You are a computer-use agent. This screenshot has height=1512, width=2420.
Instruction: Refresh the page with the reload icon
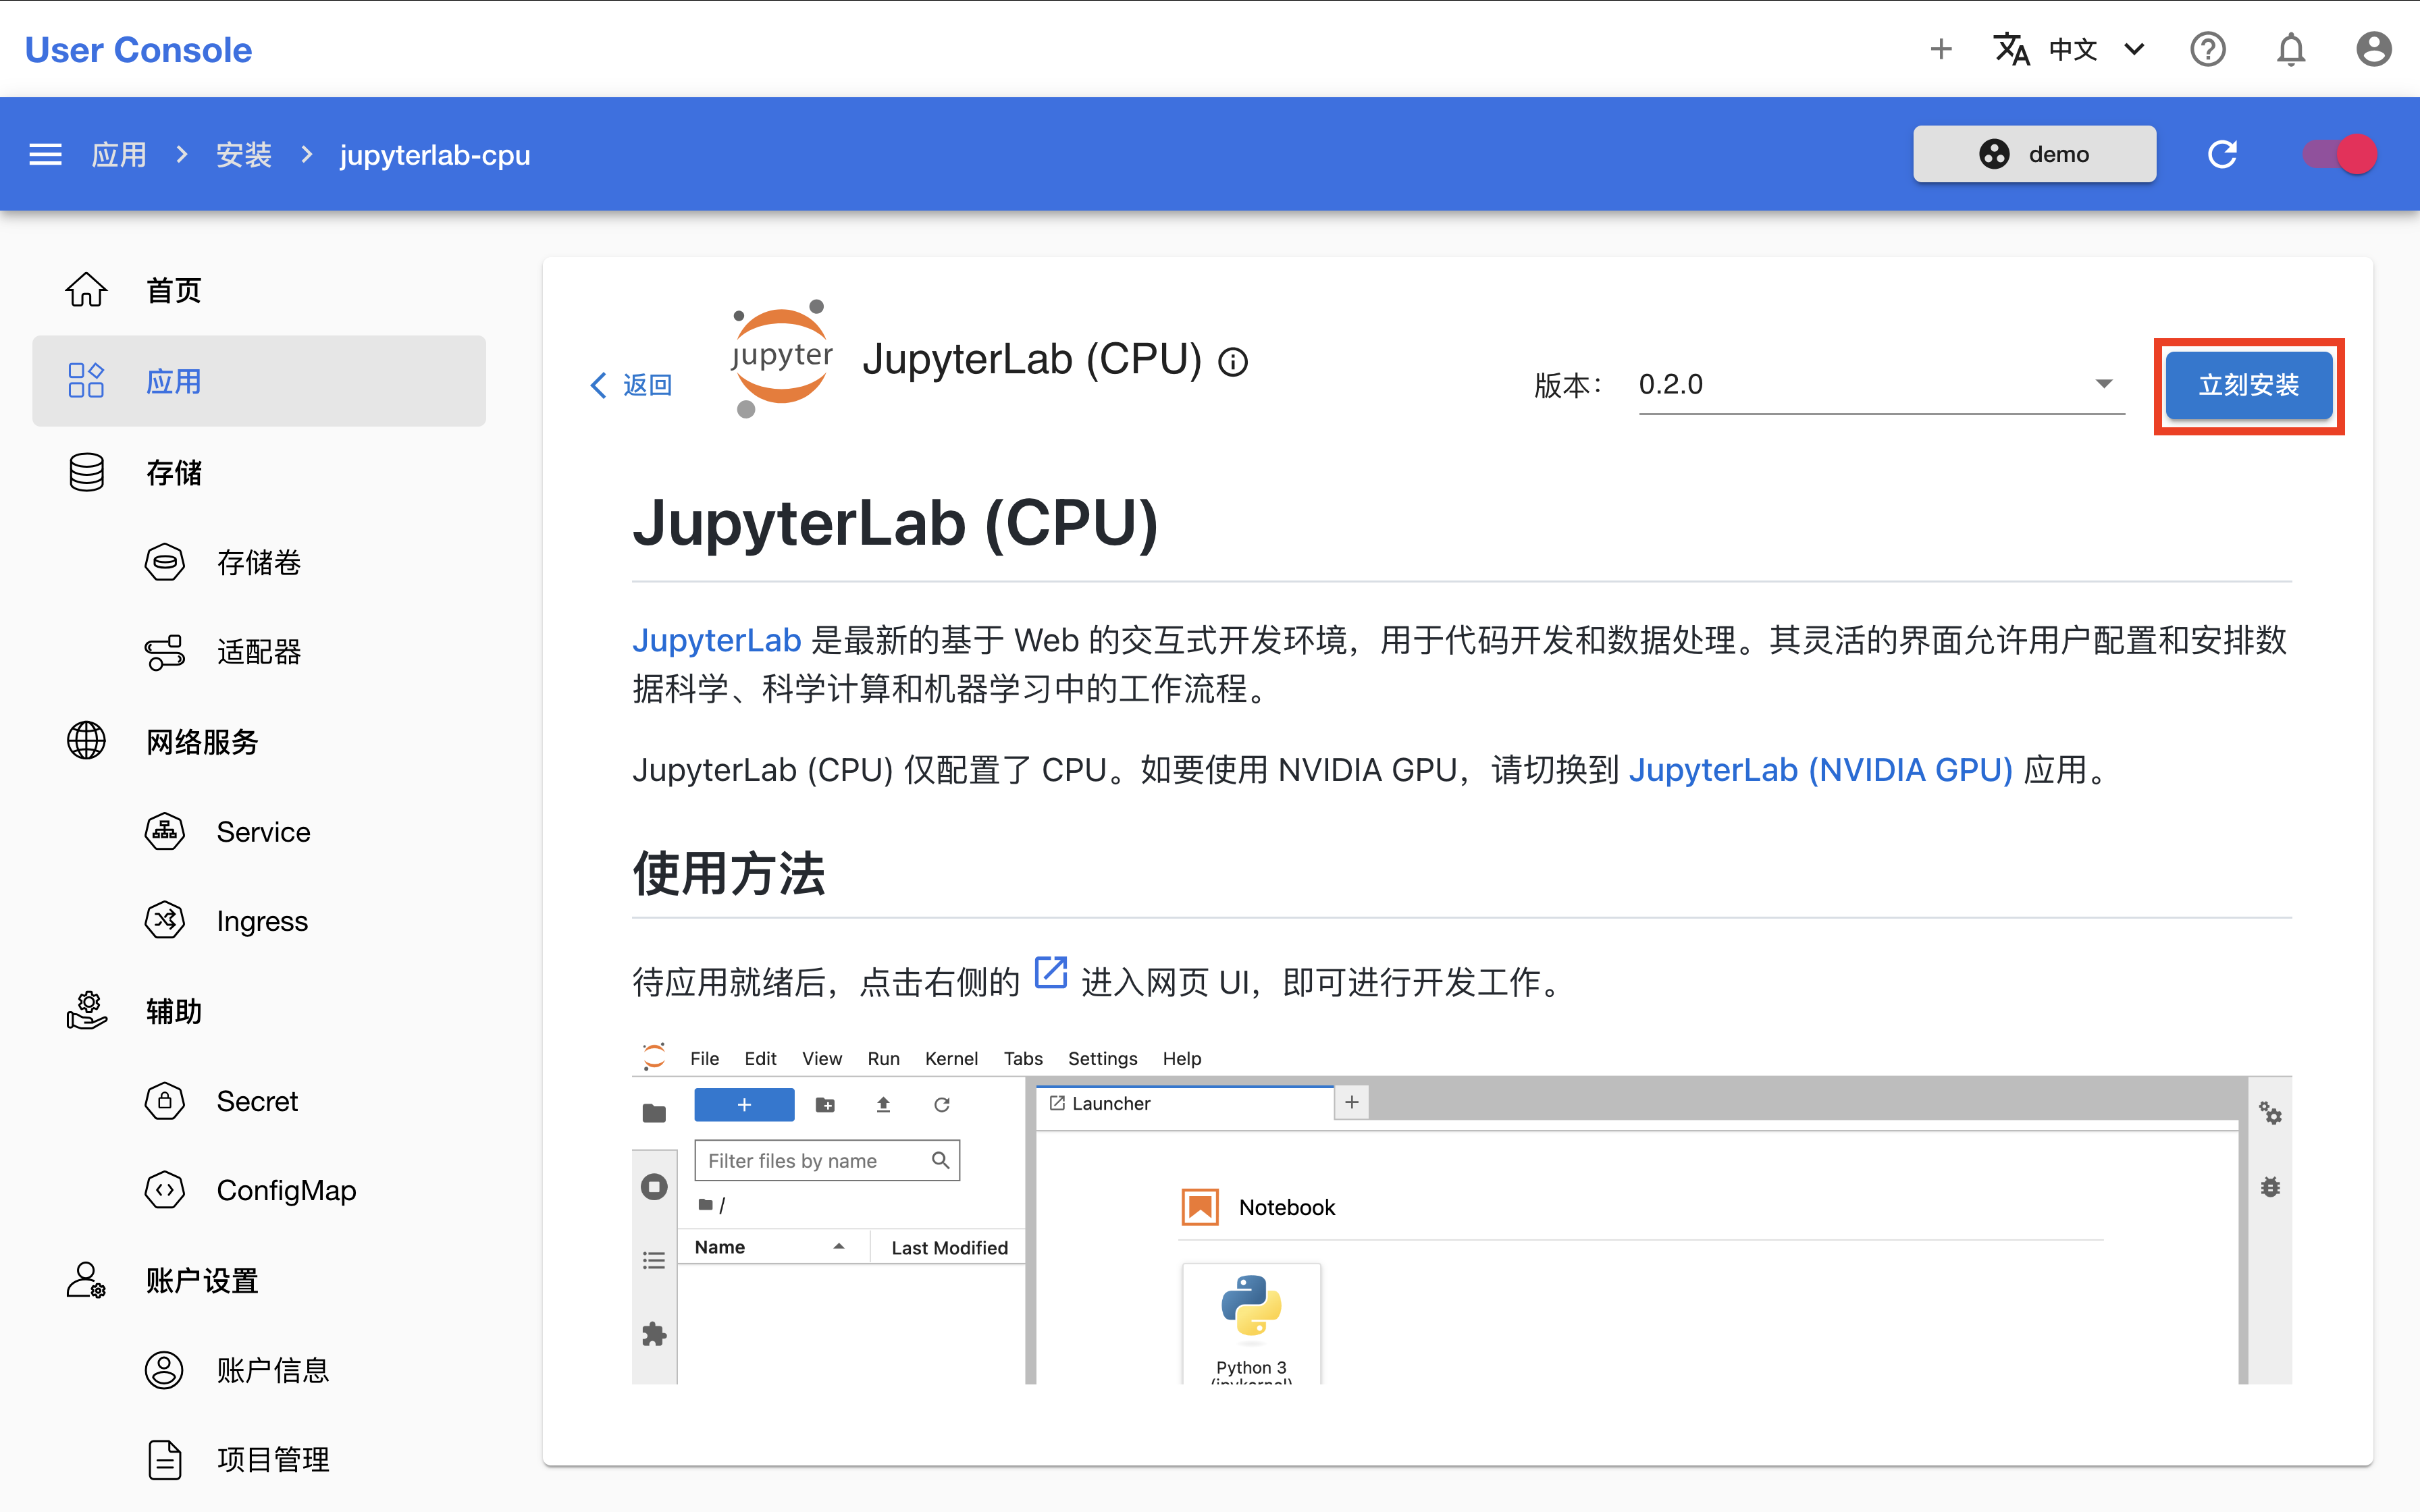point(2222,154)
